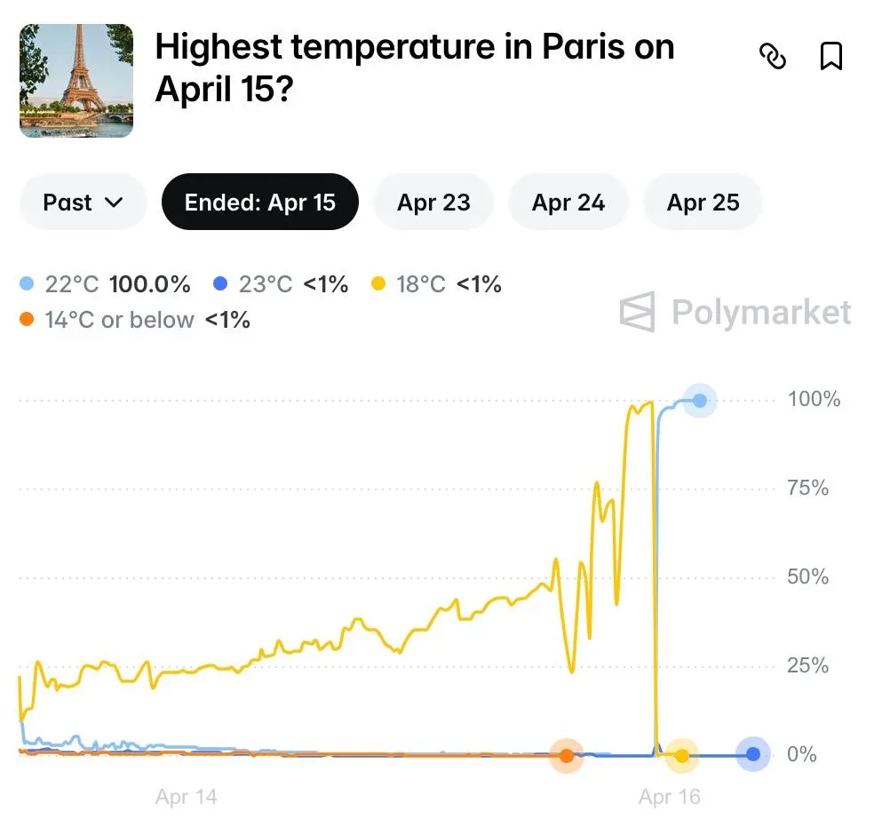
Task: Switch to the Apr 23 tab
Action: [x=433, y=203]
